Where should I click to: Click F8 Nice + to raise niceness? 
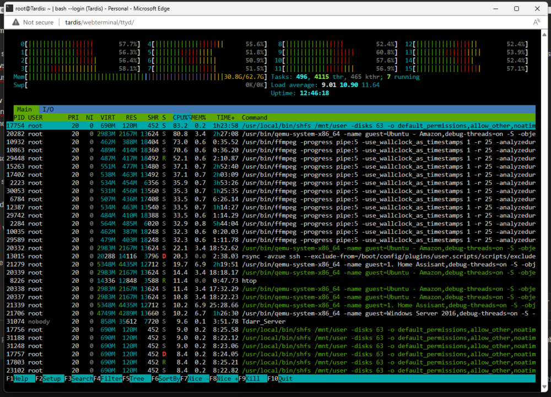point(224,379)
